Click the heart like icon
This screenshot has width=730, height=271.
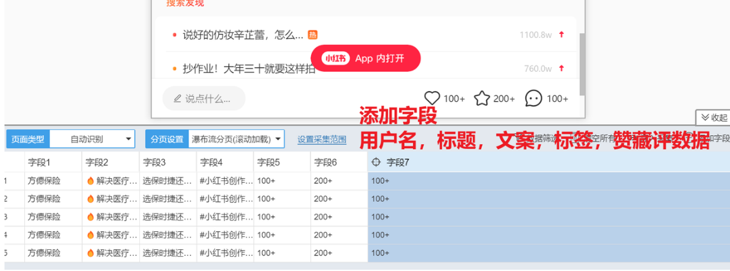click(x=432, y=98)
